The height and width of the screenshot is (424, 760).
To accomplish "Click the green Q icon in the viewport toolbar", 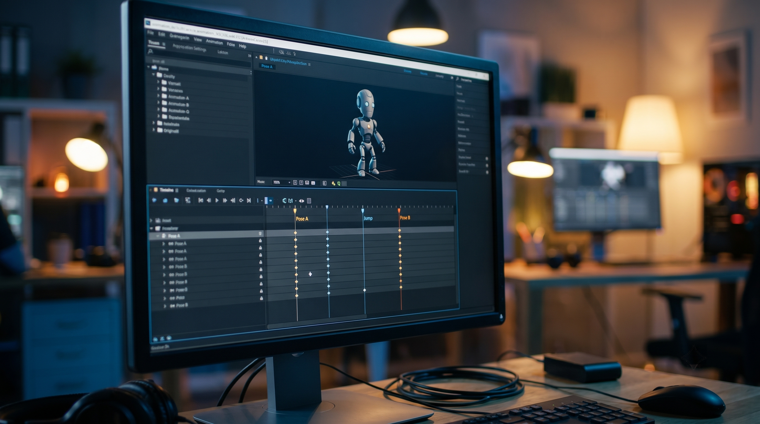I will [339, 184].
